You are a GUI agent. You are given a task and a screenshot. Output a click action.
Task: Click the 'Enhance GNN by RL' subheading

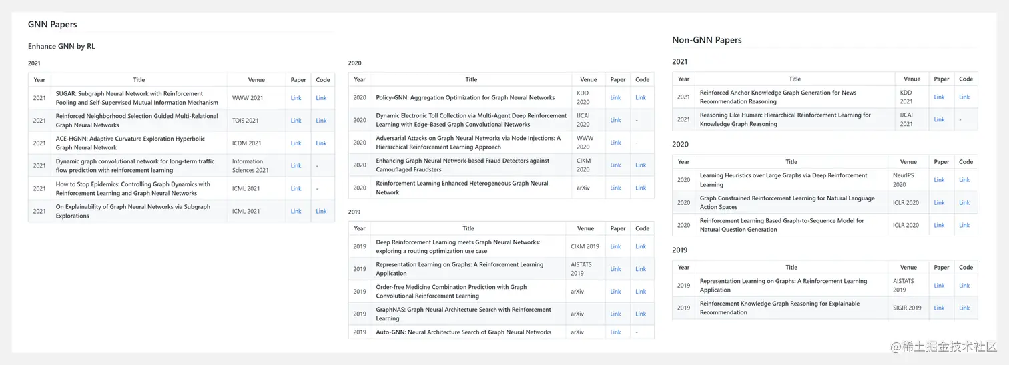coord(61,47)
